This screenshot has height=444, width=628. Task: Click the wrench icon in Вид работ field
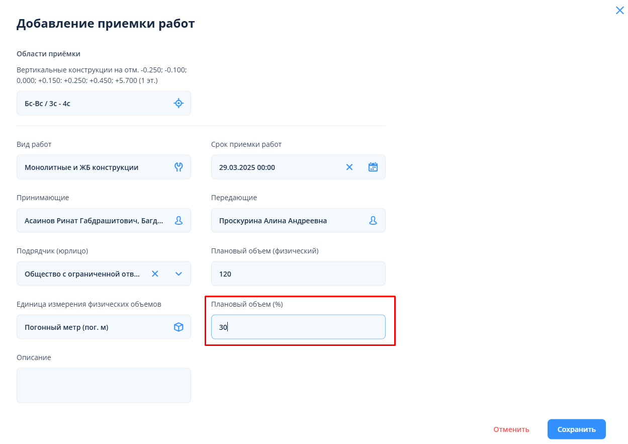pos(178,167)
